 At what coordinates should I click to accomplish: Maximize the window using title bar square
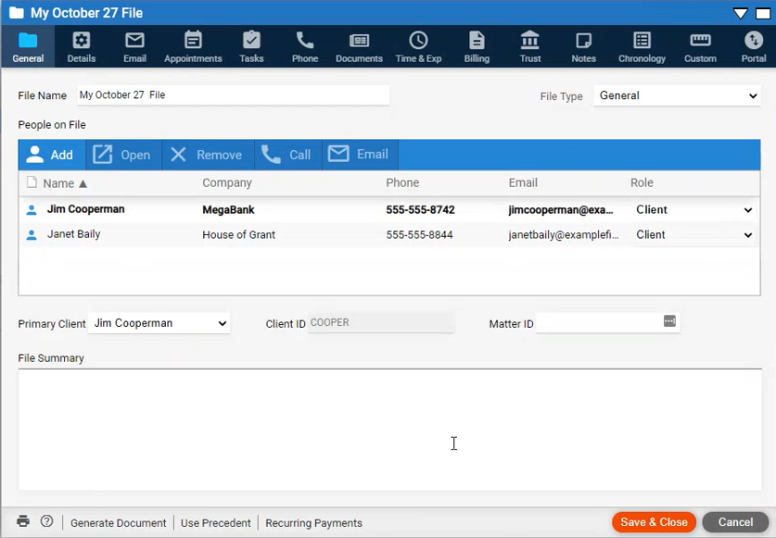point(763,13)
